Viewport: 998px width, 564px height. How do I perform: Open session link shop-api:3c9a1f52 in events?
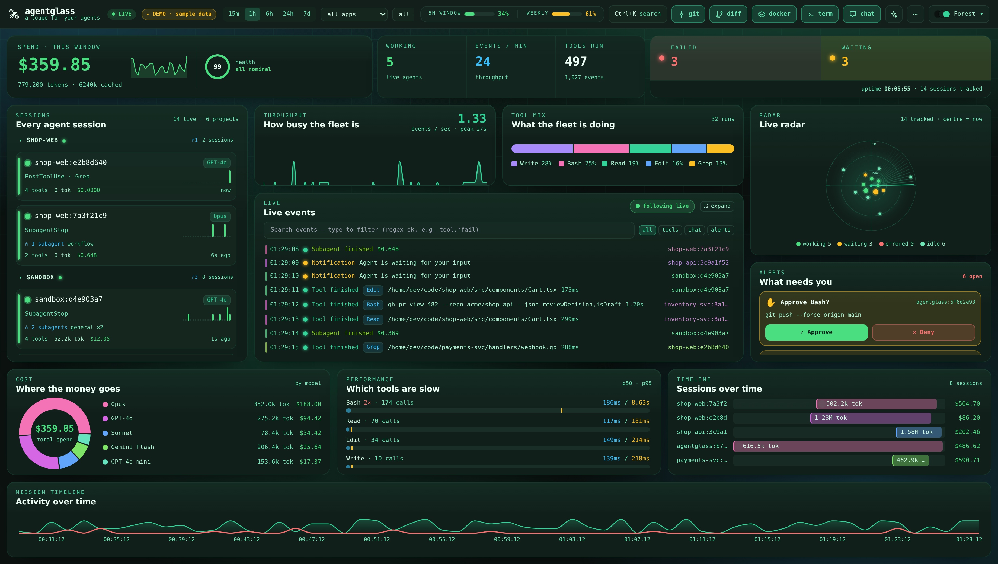pyautogui.click(x=698, y=263)
